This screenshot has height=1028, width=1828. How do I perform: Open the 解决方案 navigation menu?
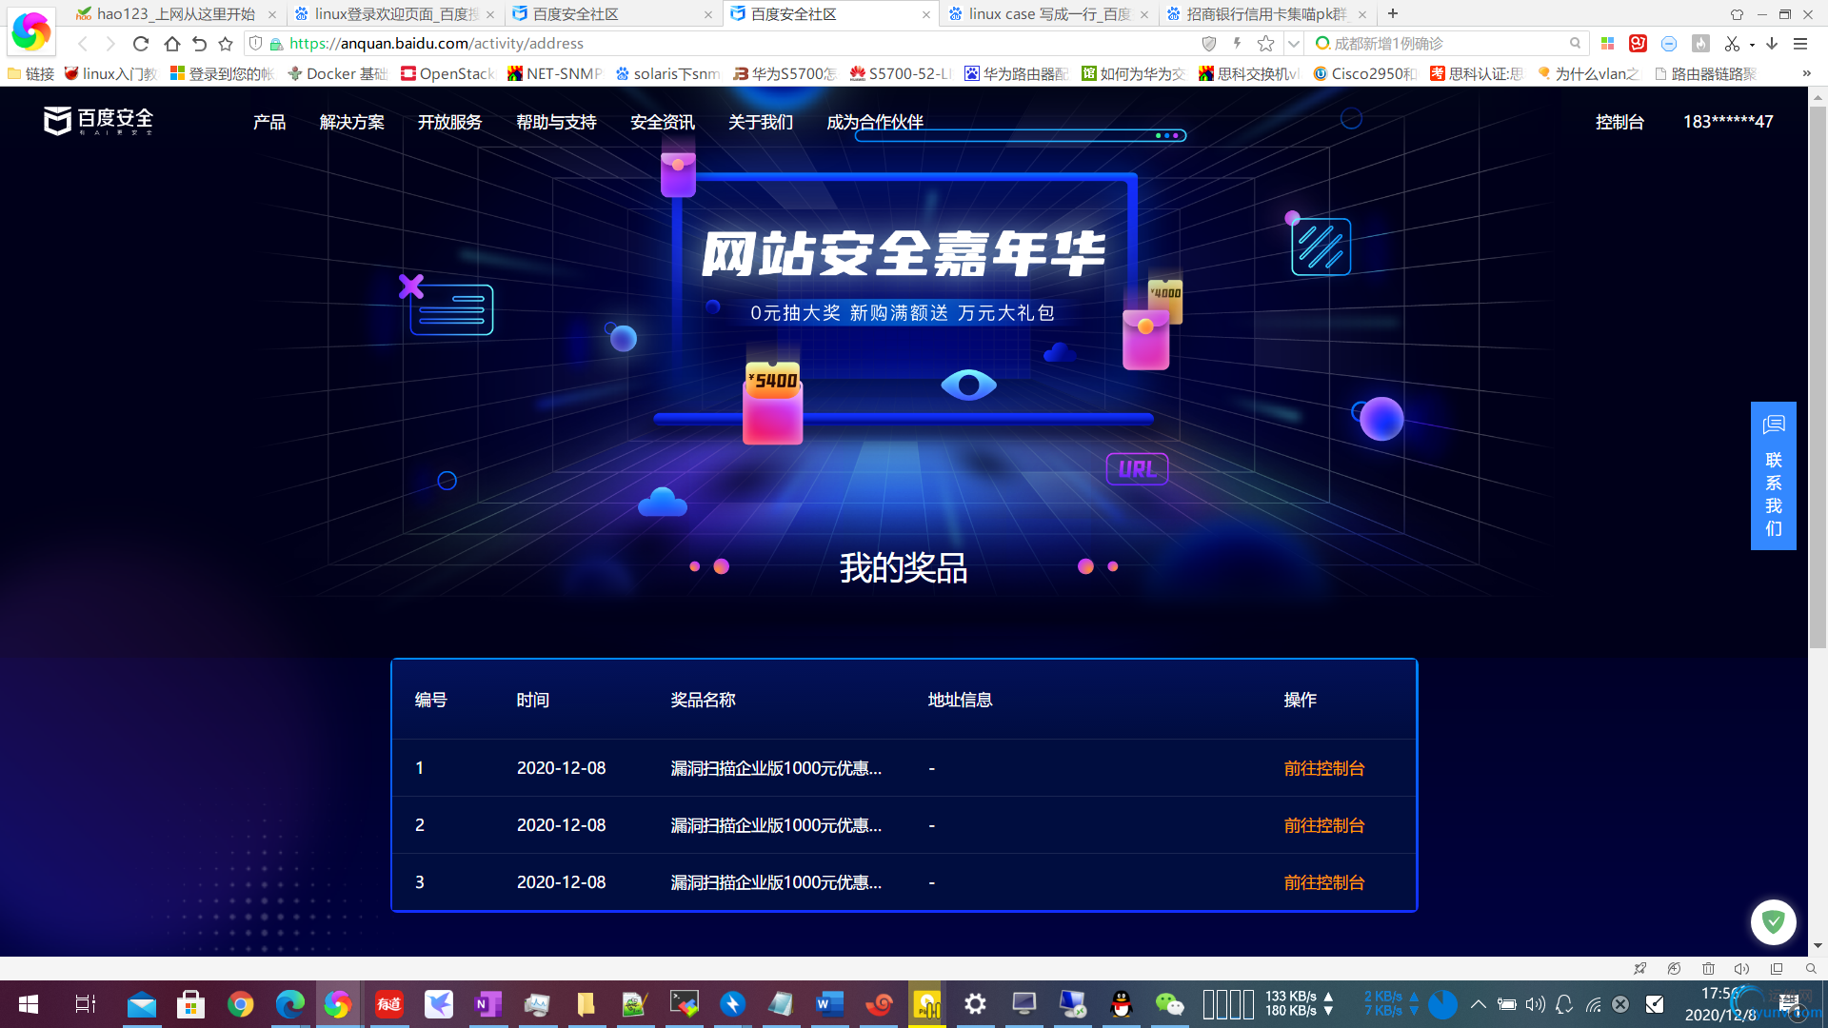pyautogui.click(x=352, y=122)
